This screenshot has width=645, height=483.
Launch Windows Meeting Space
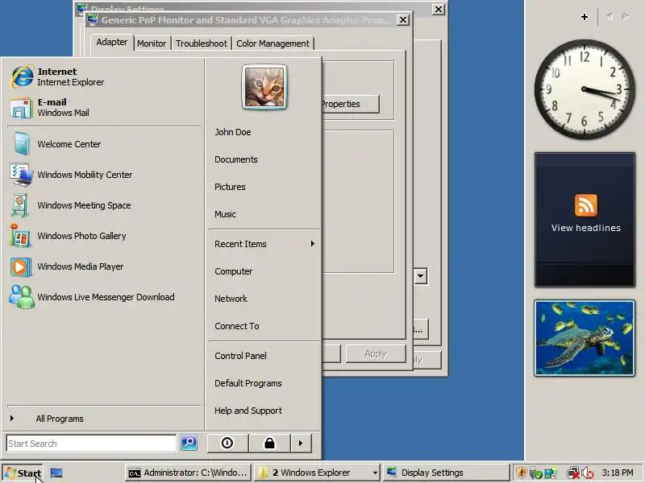click(105, 205)
